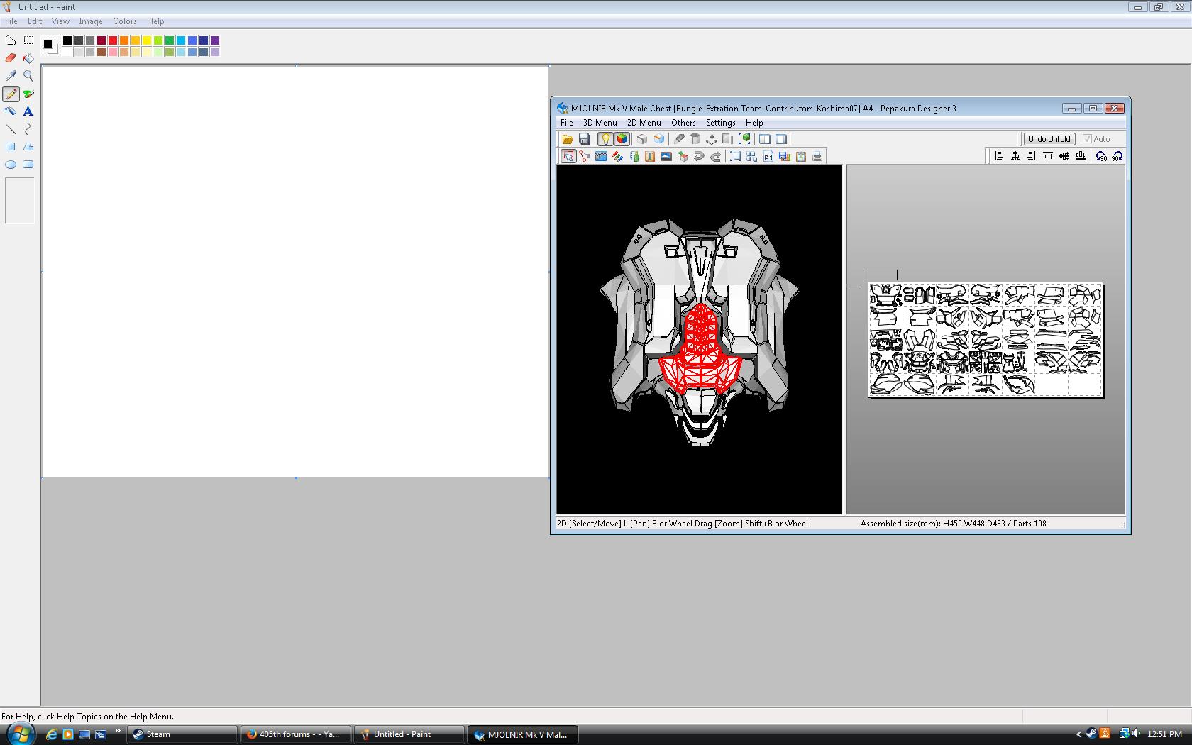Pick the purple color swatch in Paint palette
This screenshot has width=1192, height=745.
(x=215, y=40)
